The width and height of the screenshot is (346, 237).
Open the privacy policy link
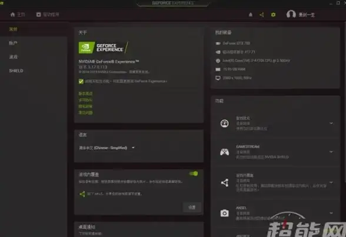pyautogui.click(x=86, y=106)
